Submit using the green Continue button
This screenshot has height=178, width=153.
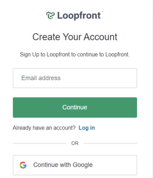click(75, 107)
